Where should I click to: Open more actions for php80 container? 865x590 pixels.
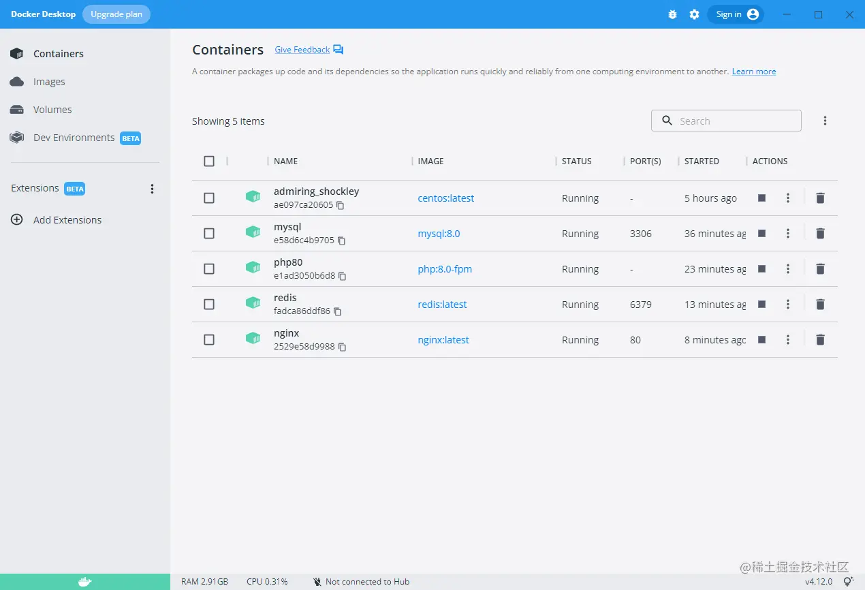click(788, 268)
